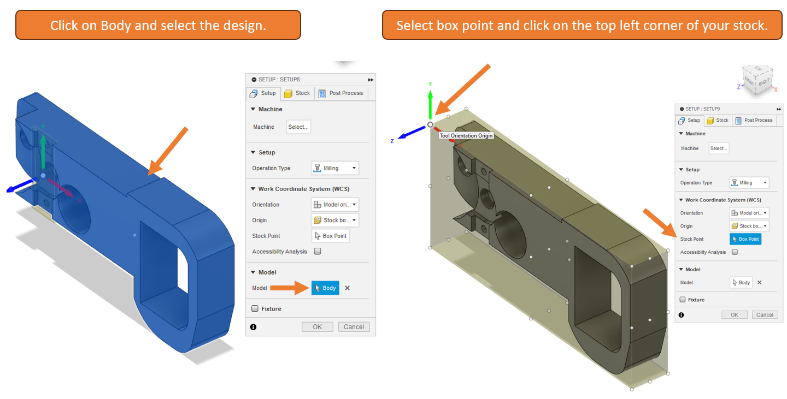Enable the Fixture checkbox in SETUP9 panel
The image size is (787, 399).
[682, 300]
